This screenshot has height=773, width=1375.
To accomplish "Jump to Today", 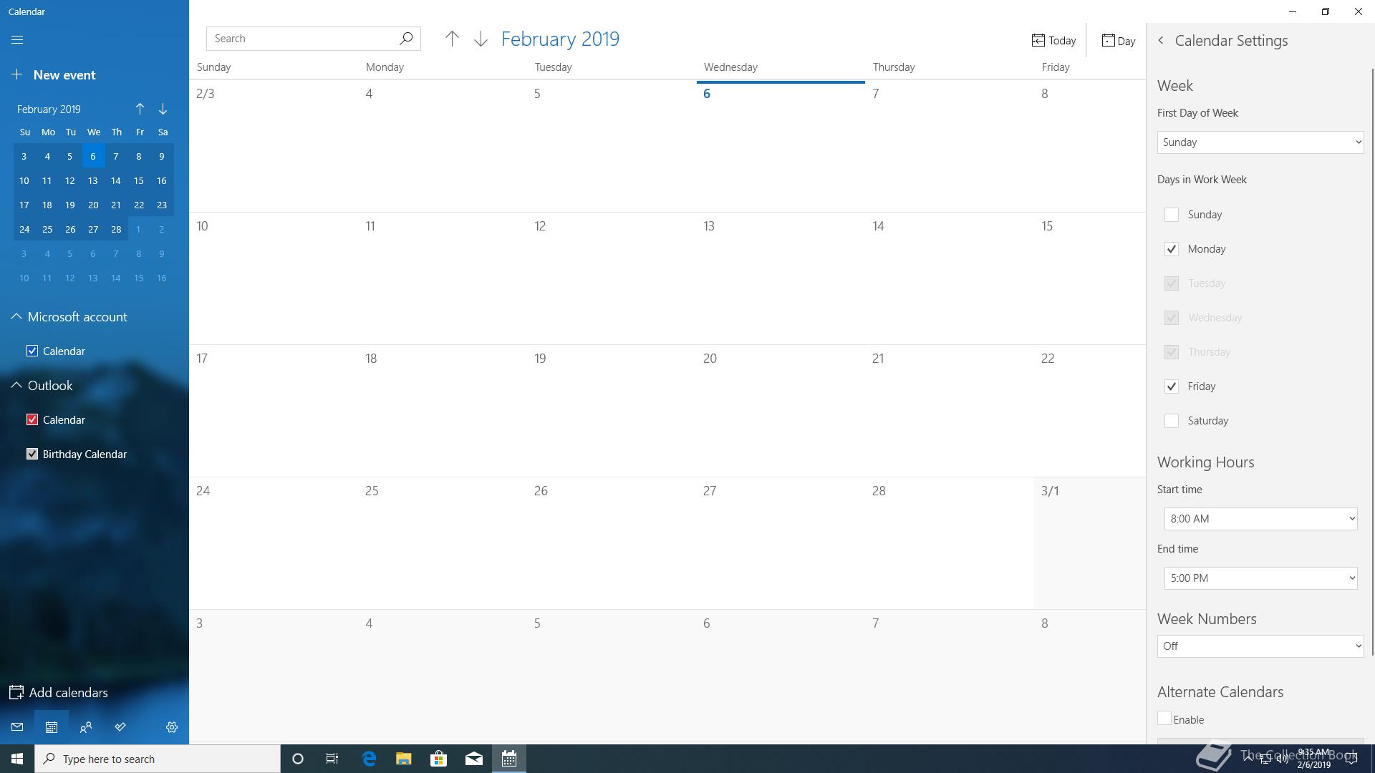I will (x=1053, y=41).
